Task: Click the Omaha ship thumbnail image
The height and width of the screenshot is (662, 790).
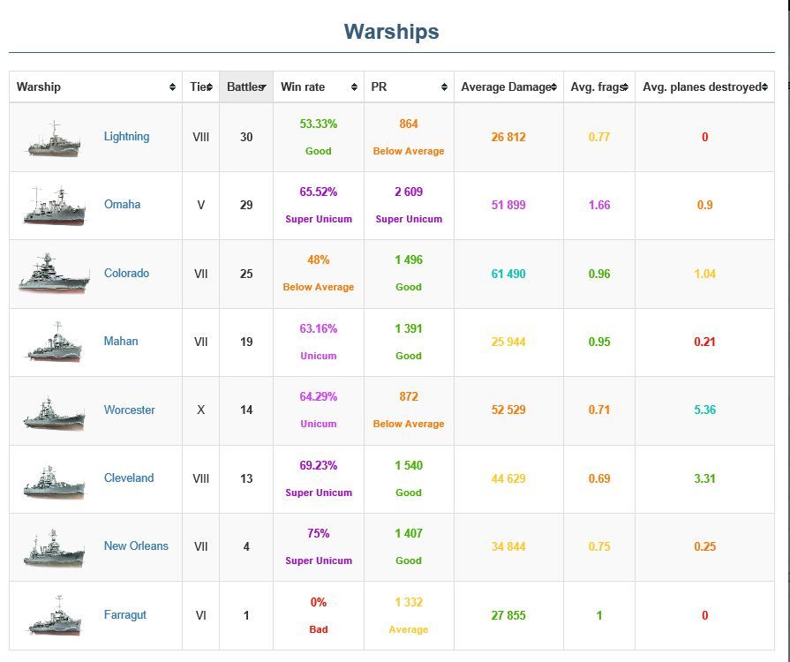Action: coord(55,207)
